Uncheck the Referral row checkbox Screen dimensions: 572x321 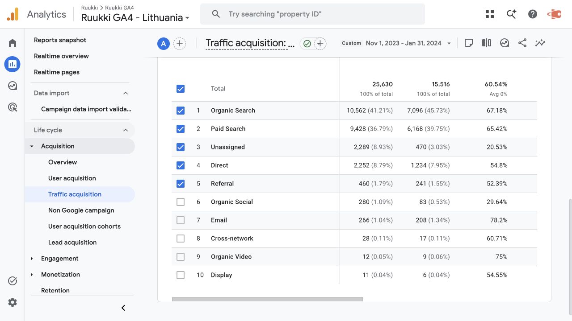click(181, 184)
